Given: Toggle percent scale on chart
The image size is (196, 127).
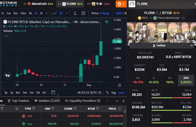Looking at the screenshot, I should [x=107, y=93].
